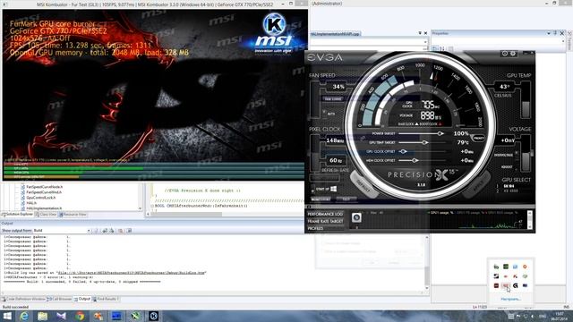Click the Default button in Precision X

(x=363, y=184)
